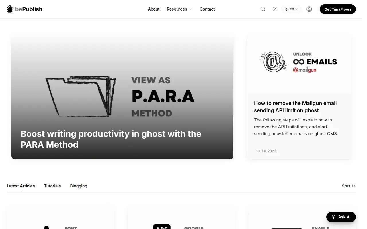Open the PARA Method featured article

[122, 97]
